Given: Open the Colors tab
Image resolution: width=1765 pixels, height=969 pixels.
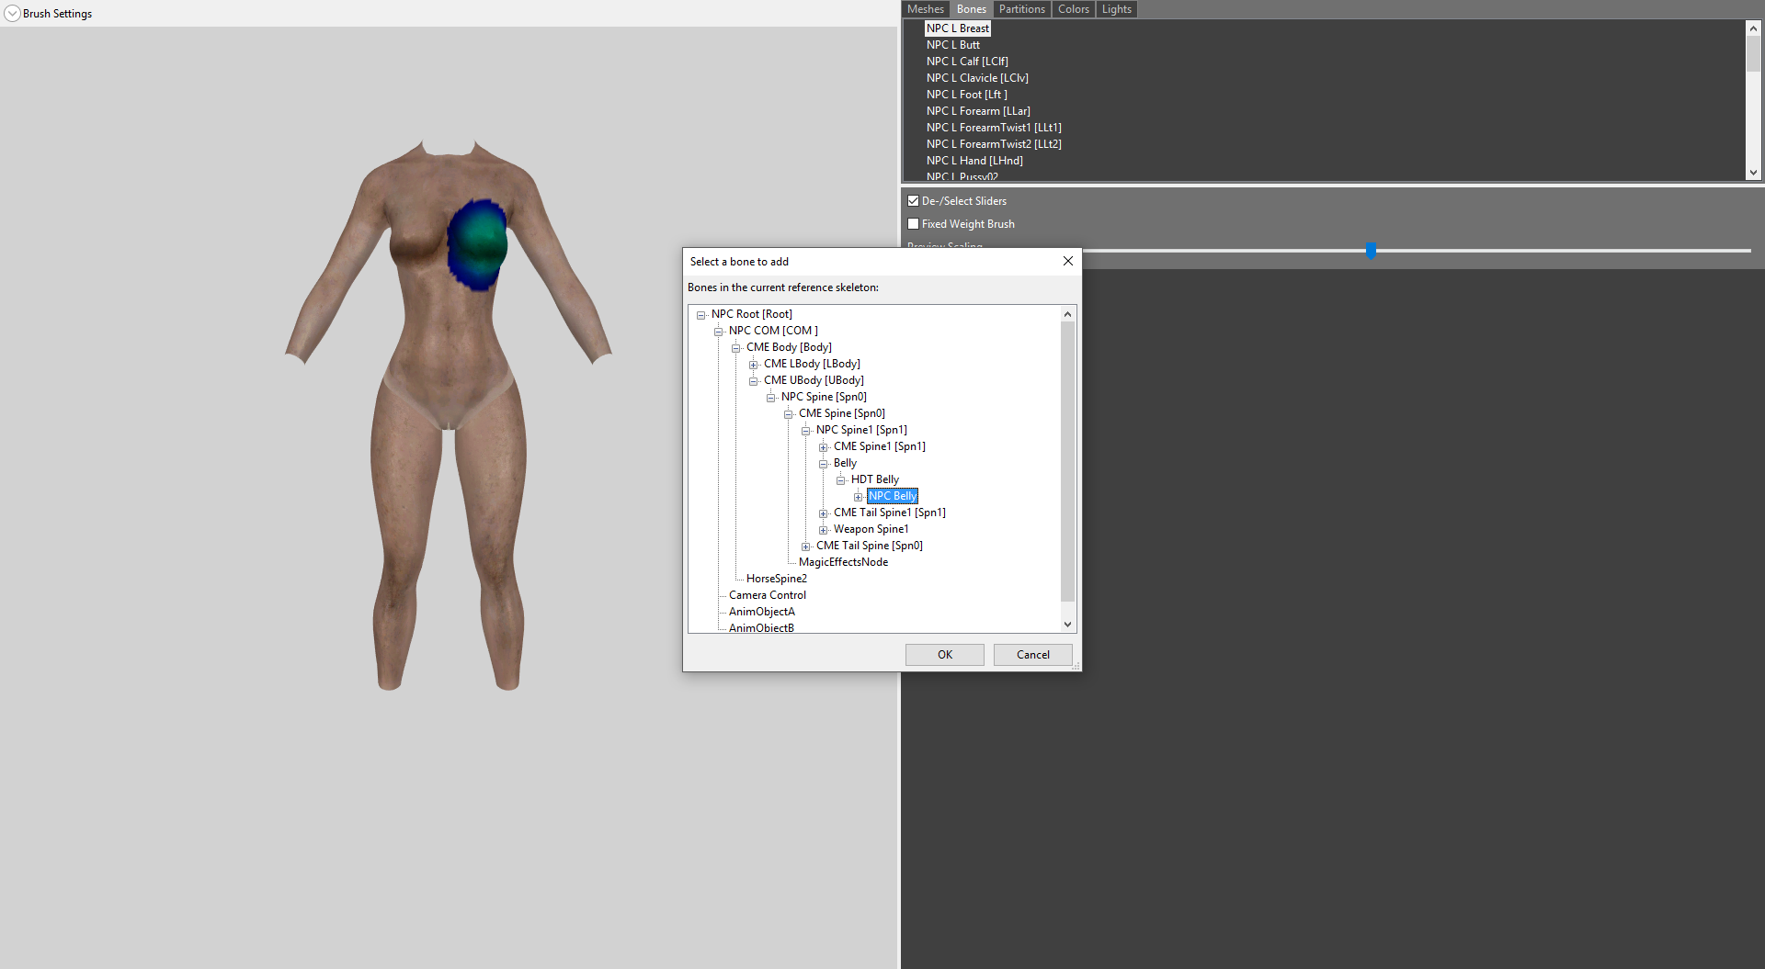Looking at the screenshot, I should click(1073, 9).
